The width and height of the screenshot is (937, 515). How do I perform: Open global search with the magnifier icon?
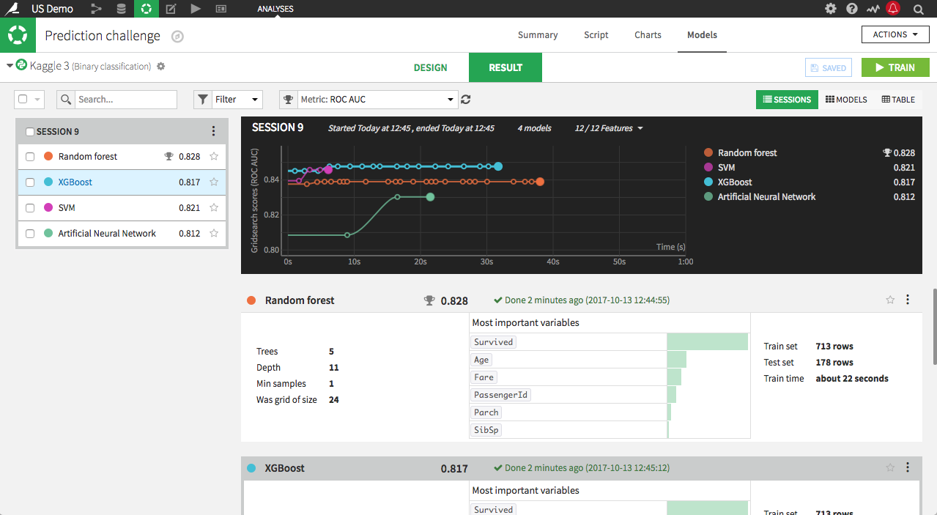pyautogui.click(x=919, y=9)
